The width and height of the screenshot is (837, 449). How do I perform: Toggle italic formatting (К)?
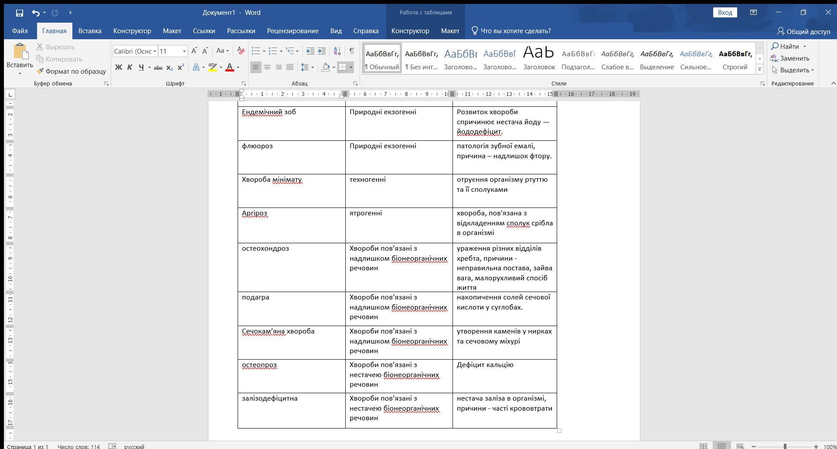[x=129, y=67]
